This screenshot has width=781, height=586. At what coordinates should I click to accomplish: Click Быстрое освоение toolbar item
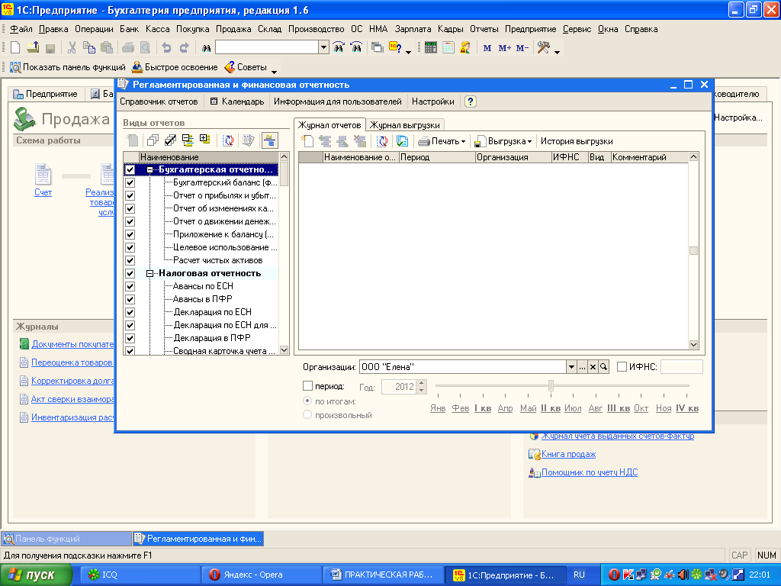pos(175,67)
